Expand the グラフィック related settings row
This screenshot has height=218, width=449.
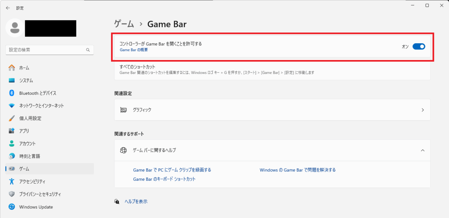[x=422, y=110]
